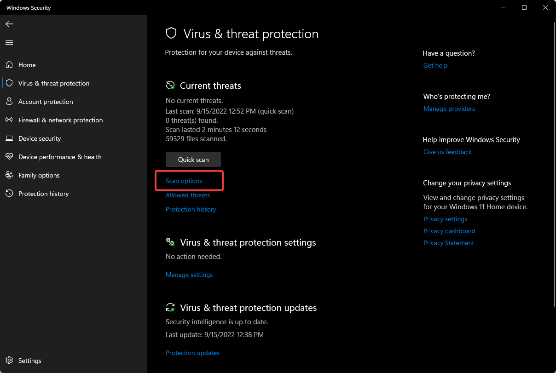Open Protection updates link
Viewport: 556px width, 373px height.
[x=192, y=353]
